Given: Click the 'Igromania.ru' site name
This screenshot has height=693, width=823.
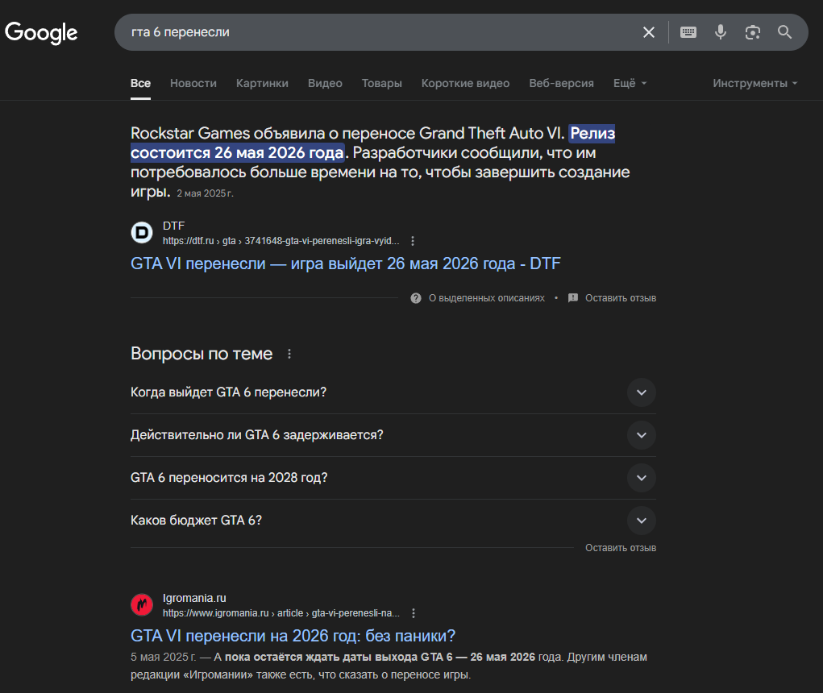Looking at the screenshot, I should tap(194, 598).
